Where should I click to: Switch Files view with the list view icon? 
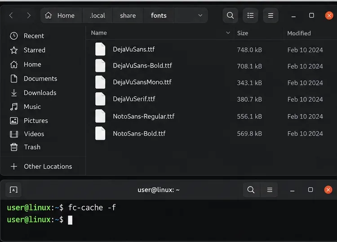(250, 15)
